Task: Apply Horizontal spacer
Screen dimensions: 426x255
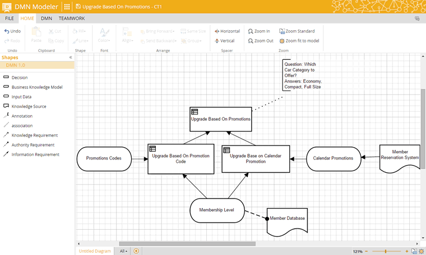Action: pos(227,31)
